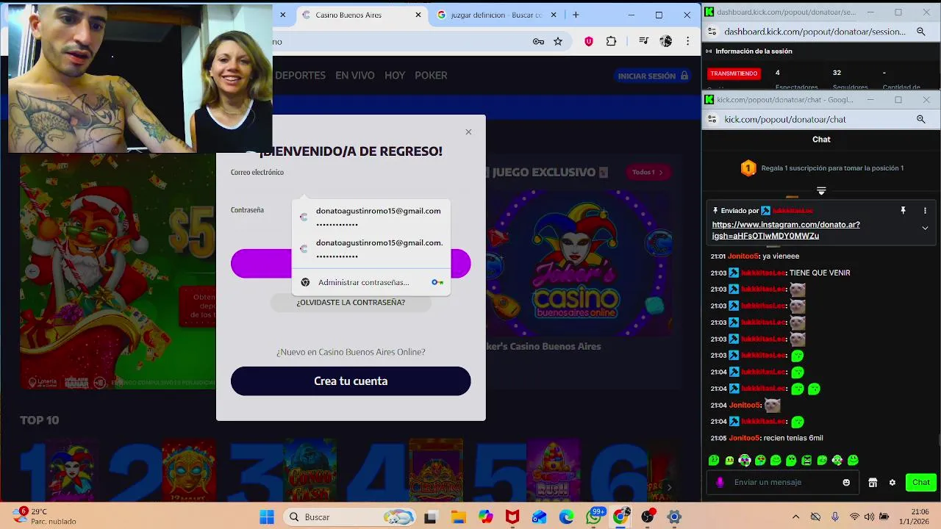Click the last quick emote in chat row
Viewport: 941px width, 529px height.
point(853,461)
